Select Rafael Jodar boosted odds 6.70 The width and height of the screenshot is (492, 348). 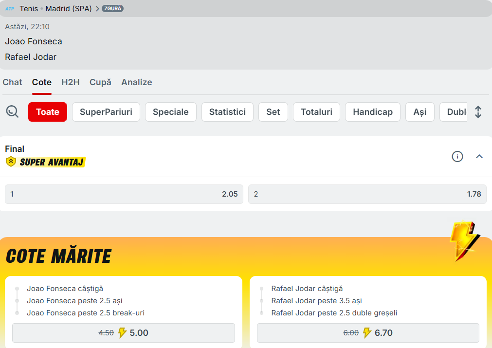368,333
